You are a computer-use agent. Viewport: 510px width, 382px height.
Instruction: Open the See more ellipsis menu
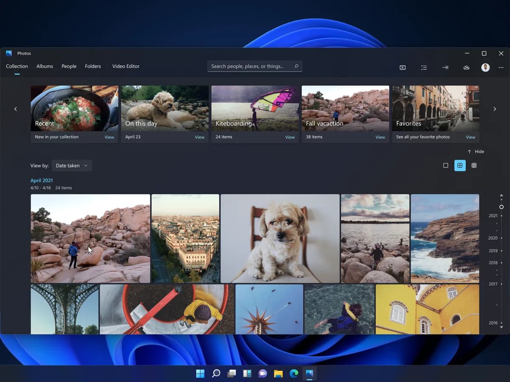[501, 67]
